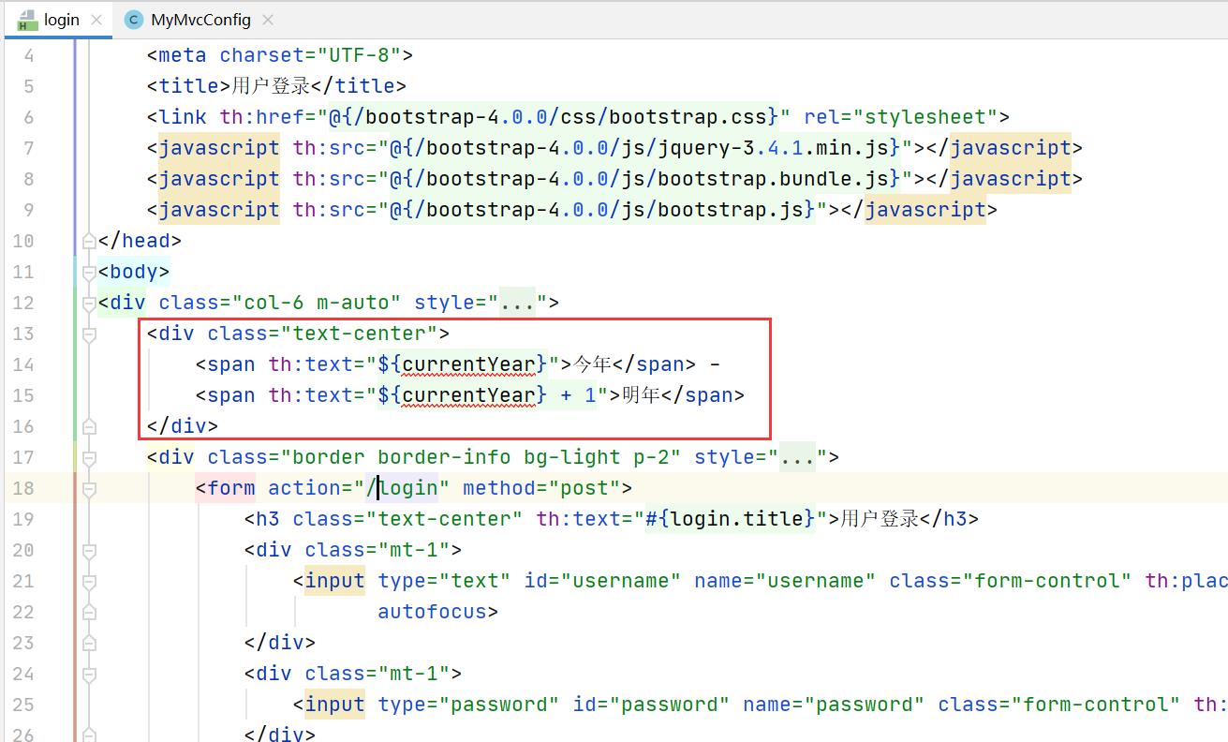Image resolution: width=1228 pixels, height=742 pixels.
Task: Click method="post" attribute on line 18
Action: [x=541, y=488]
